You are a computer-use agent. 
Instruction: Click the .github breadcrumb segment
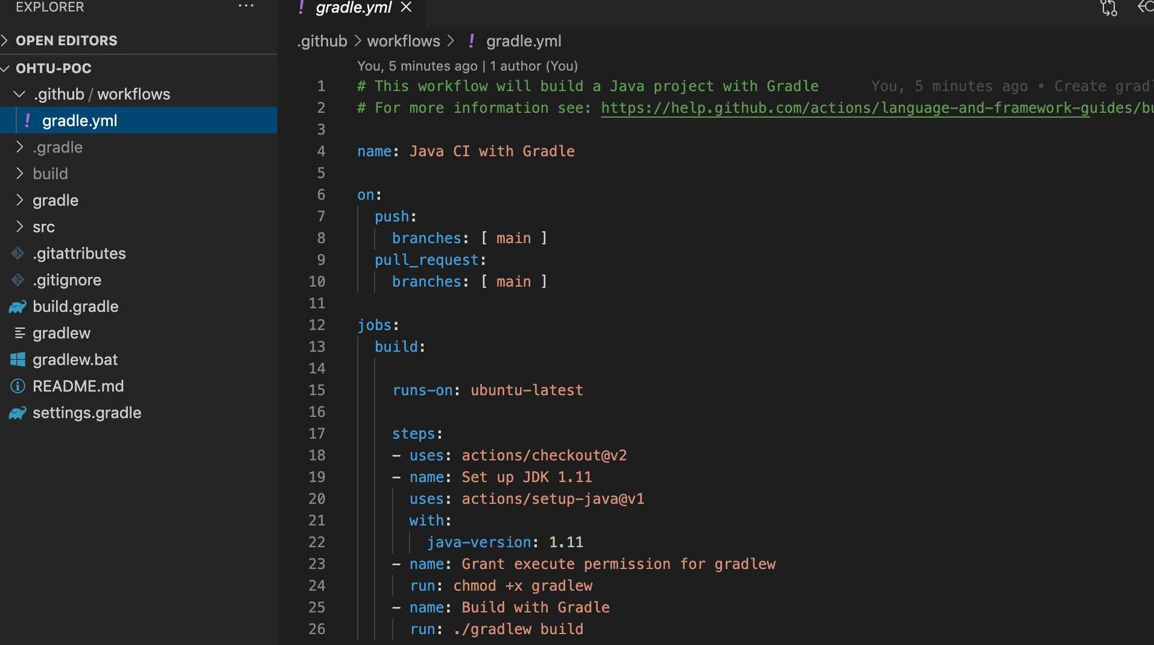click(322, 41)
